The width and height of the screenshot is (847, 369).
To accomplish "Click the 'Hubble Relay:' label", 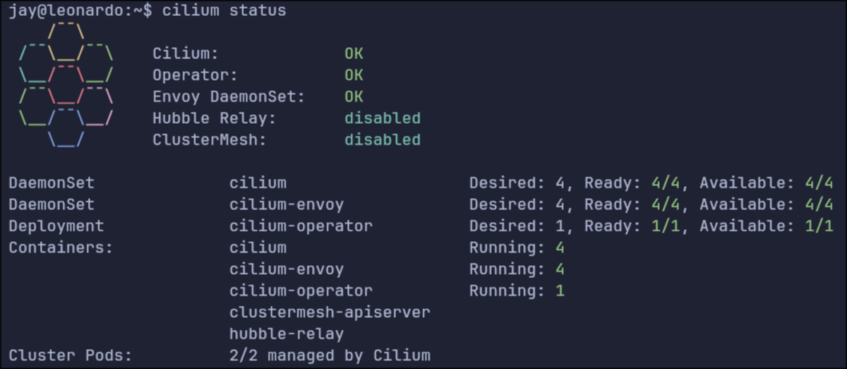I will pyautogui.click(x=214, y=118).
